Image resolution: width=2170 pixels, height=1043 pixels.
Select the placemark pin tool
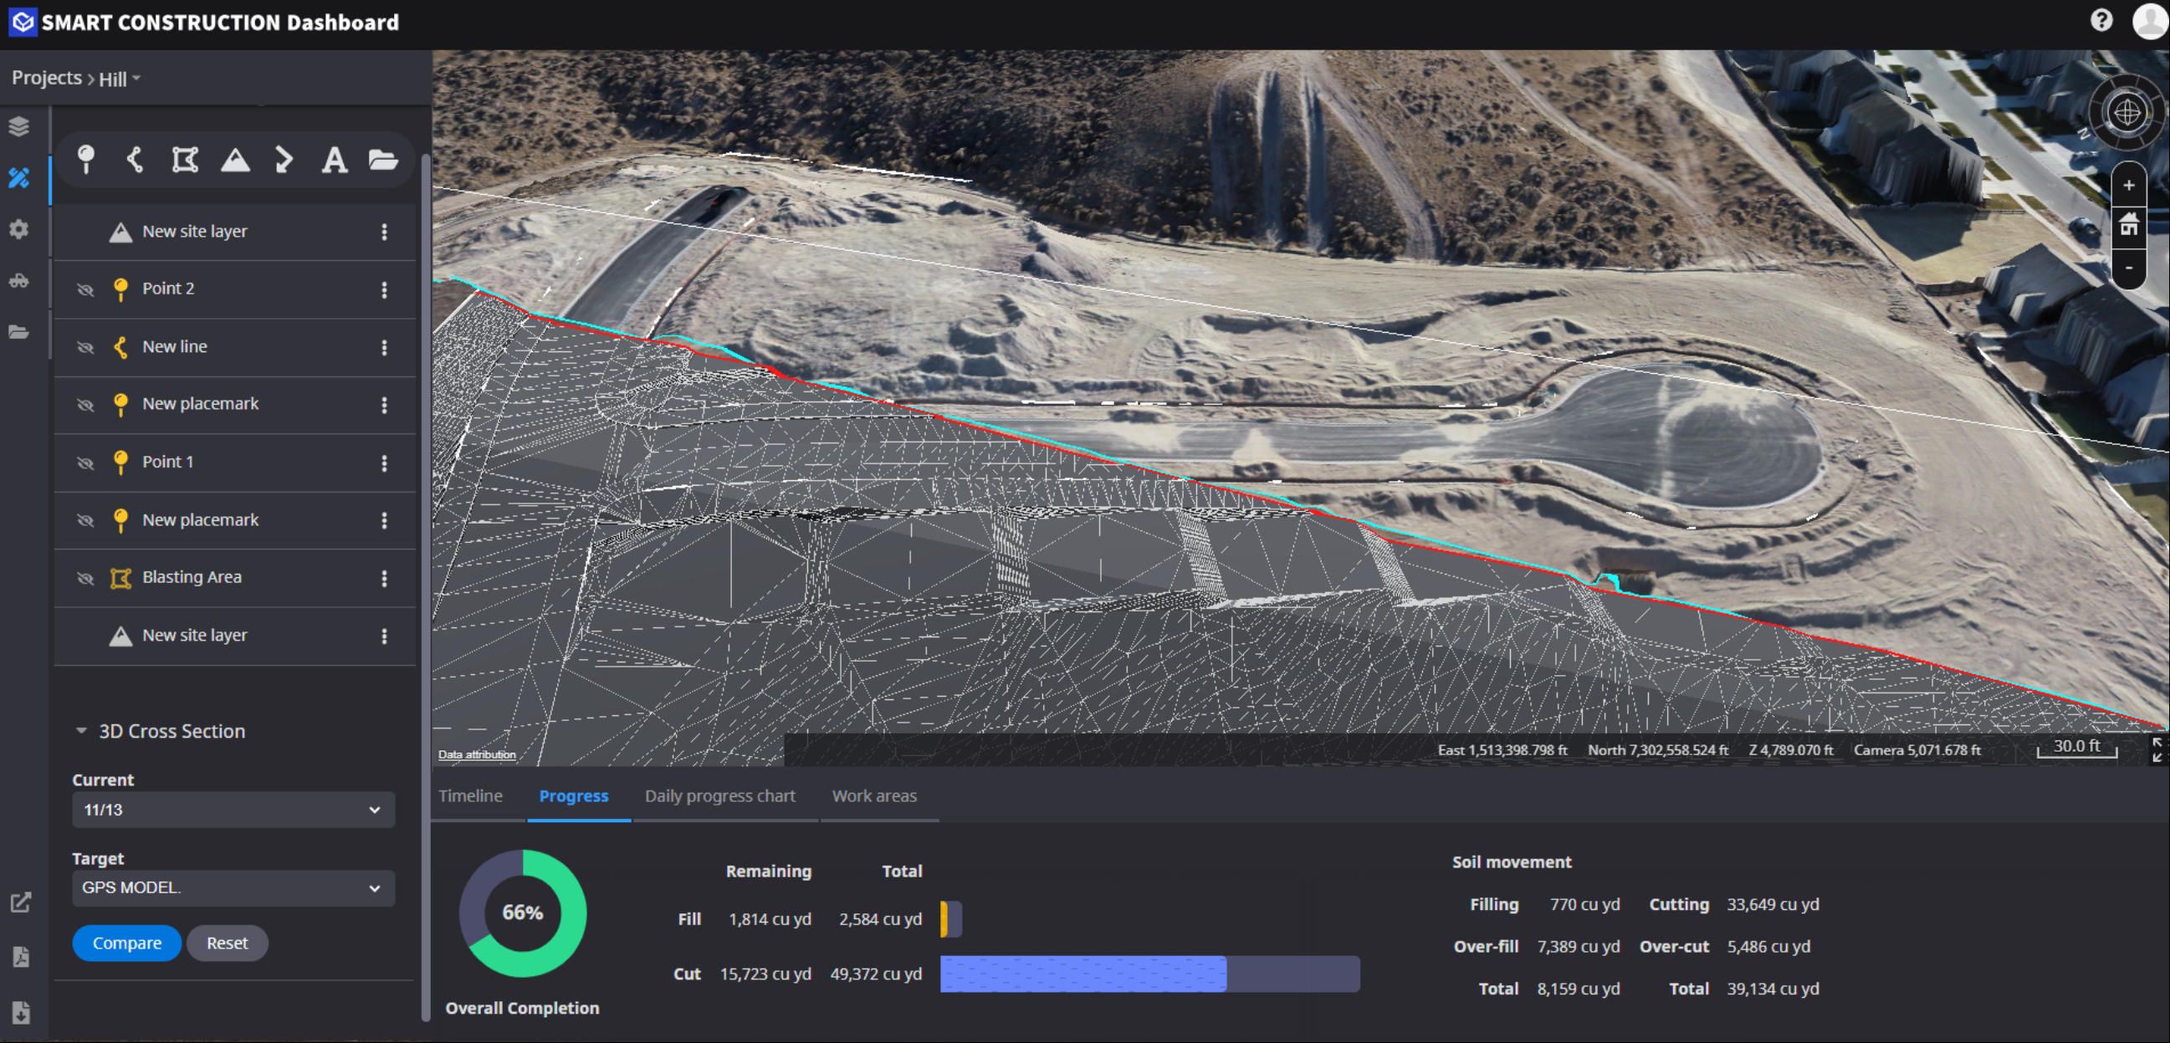[85, 159]
